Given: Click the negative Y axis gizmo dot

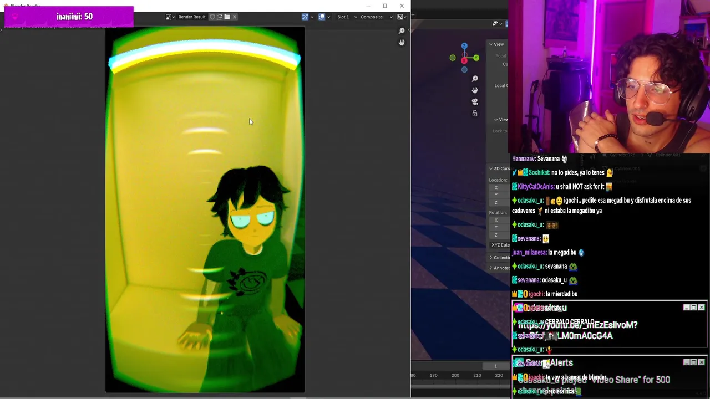Looking at the screenshot, I should pyautogui.click(x=453, y=58).
